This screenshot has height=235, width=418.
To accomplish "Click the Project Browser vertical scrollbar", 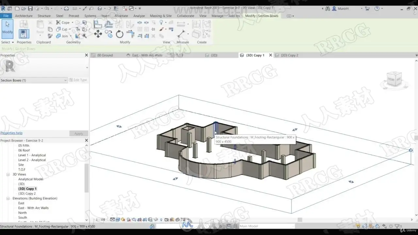I will [x=87, y=178].
